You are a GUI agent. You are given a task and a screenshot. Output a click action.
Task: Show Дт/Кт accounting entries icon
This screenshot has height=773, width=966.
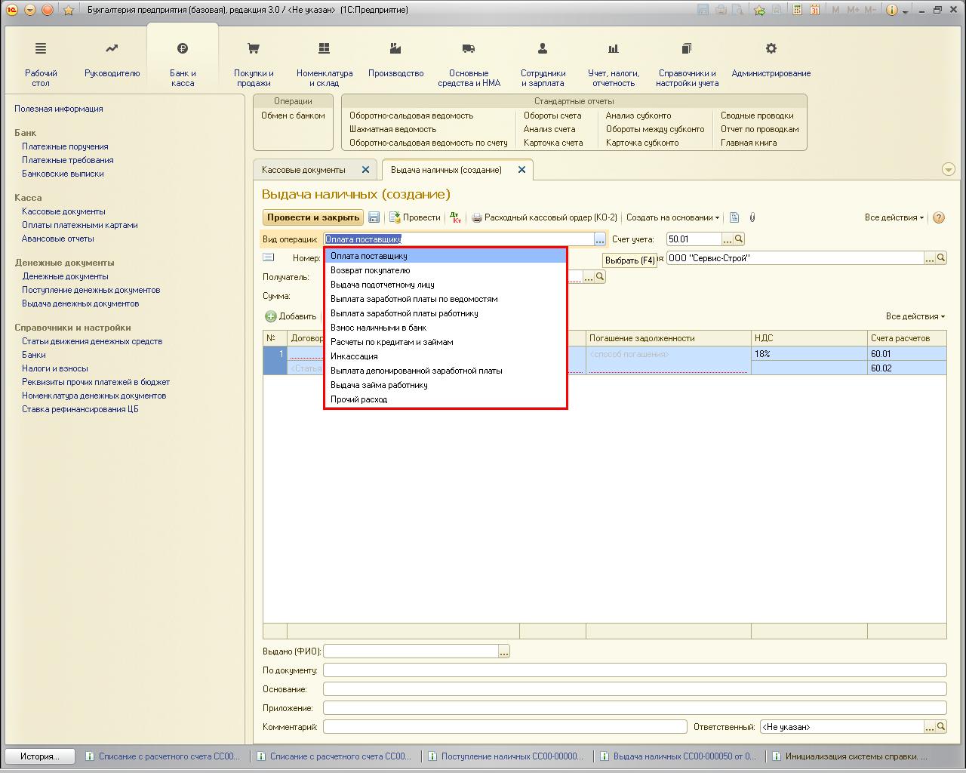coord(455,217)
